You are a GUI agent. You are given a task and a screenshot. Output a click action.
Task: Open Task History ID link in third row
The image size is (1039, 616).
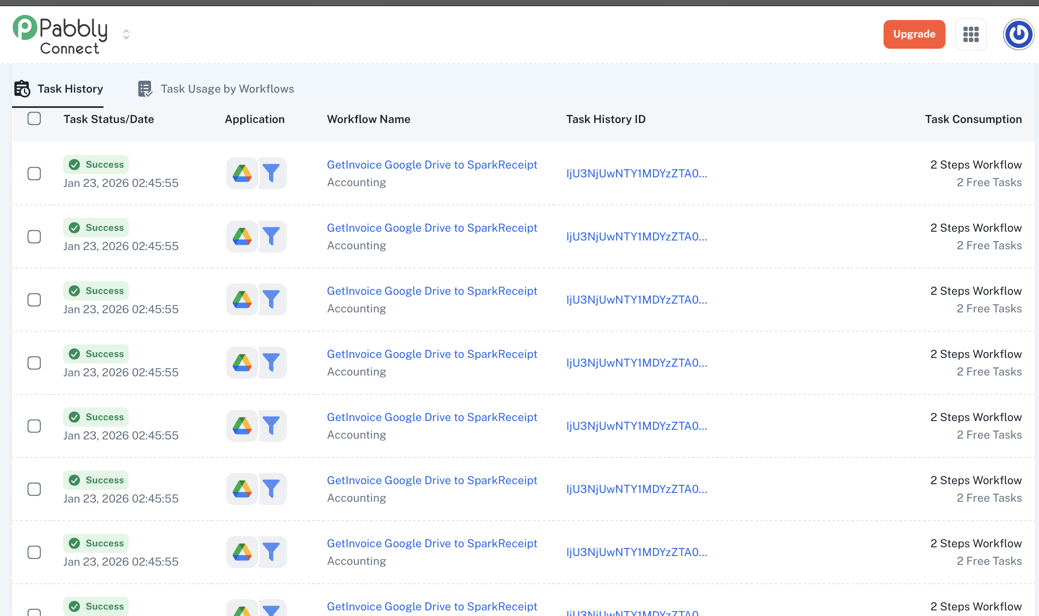(636, 300)
